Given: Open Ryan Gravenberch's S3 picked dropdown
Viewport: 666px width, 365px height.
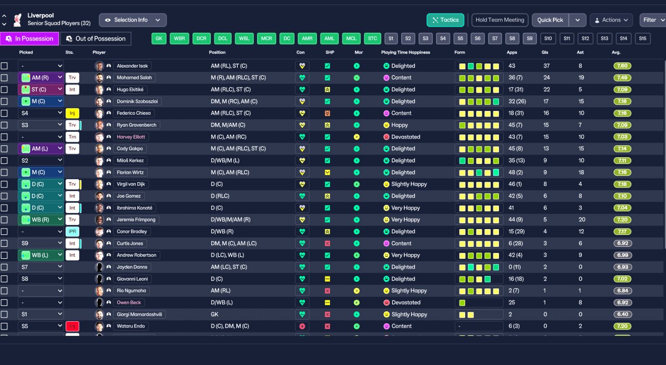Looking at the screenshot, I should click(41, 125).
